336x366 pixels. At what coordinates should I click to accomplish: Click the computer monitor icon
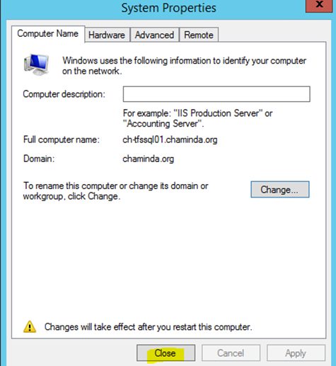(36, 65)
